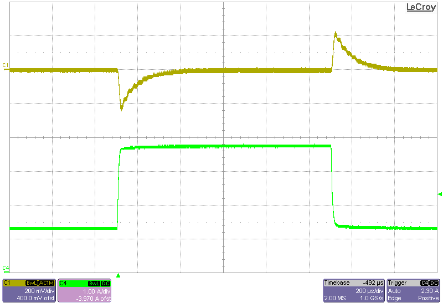Click the trigger Auto mode text
Image resolution: width=443 pixels, height=303 pixels.
click(x=394, y=291)
